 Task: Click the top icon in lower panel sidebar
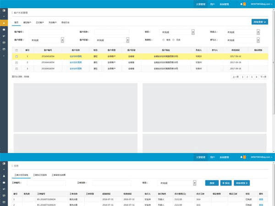click(x=4, y=163)
